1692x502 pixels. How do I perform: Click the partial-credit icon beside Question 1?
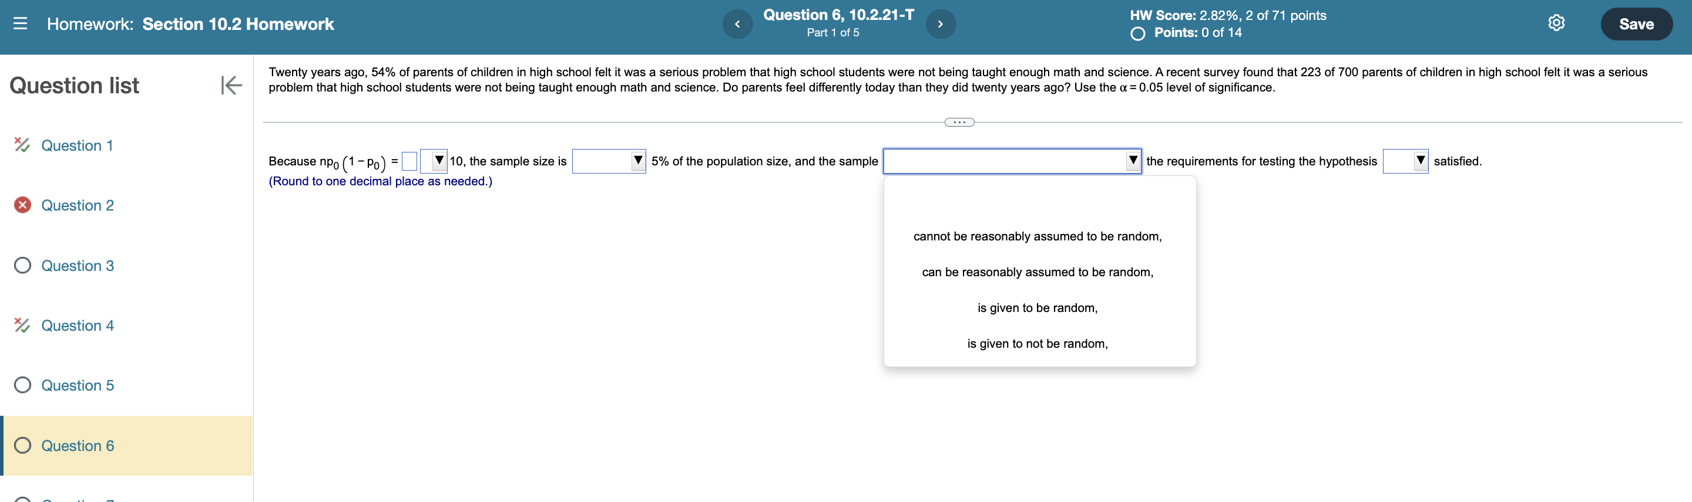[22, 145]
